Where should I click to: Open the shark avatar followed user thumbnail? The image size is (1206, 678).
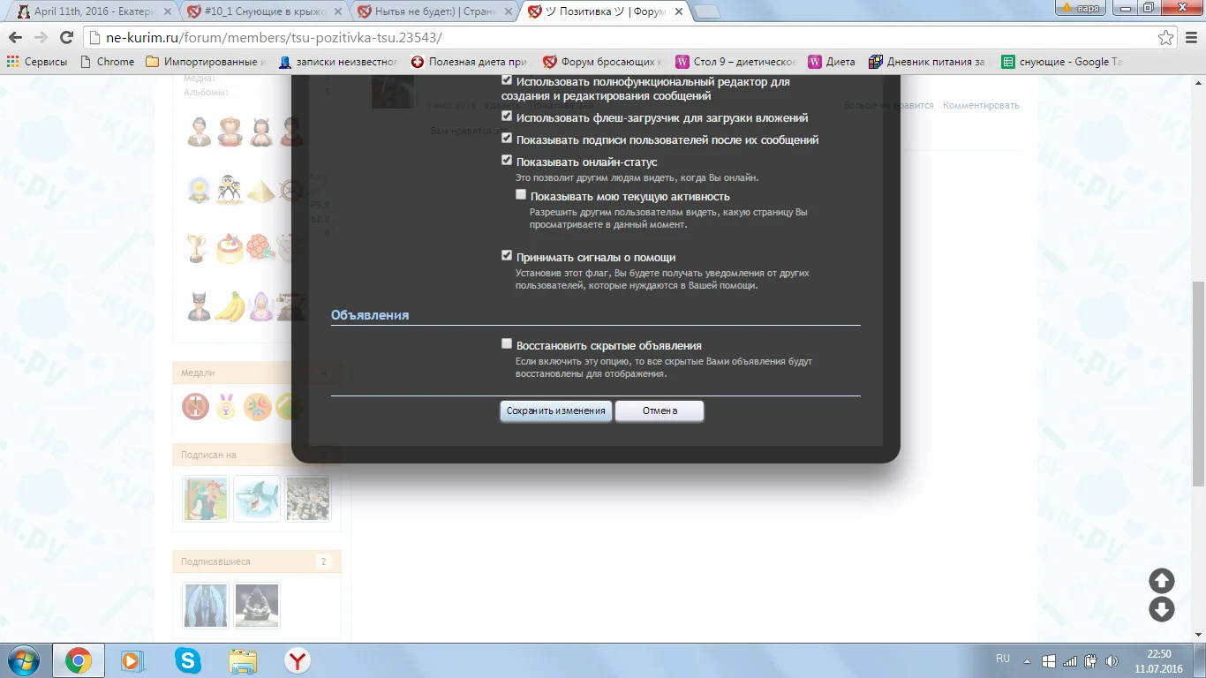coord(256,498)
